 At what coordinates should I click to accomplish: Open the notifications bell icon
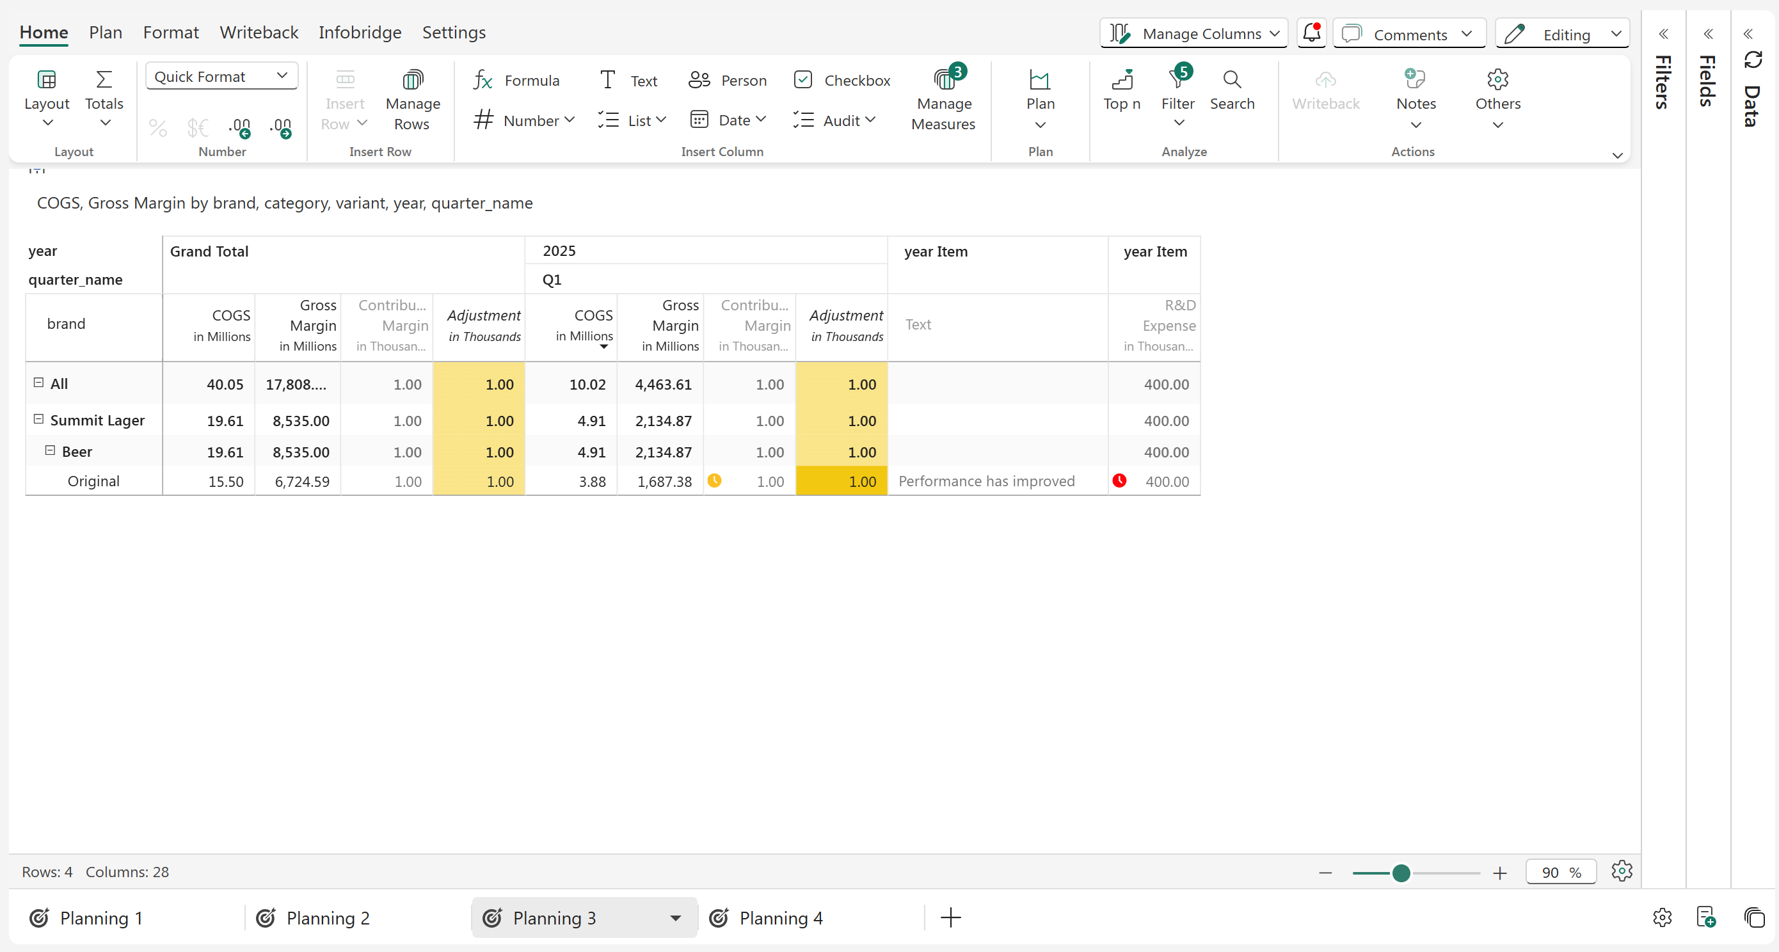1311,33
